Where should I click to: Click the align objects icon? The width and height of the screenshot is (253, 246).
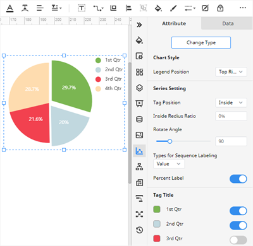point(128,8)
